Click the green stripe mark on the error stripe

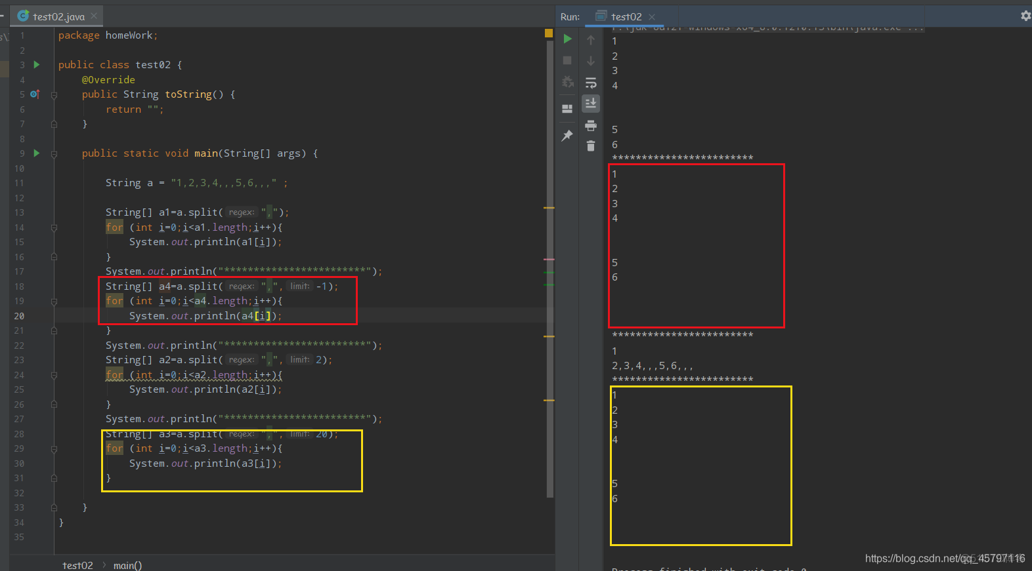point(549,272)
